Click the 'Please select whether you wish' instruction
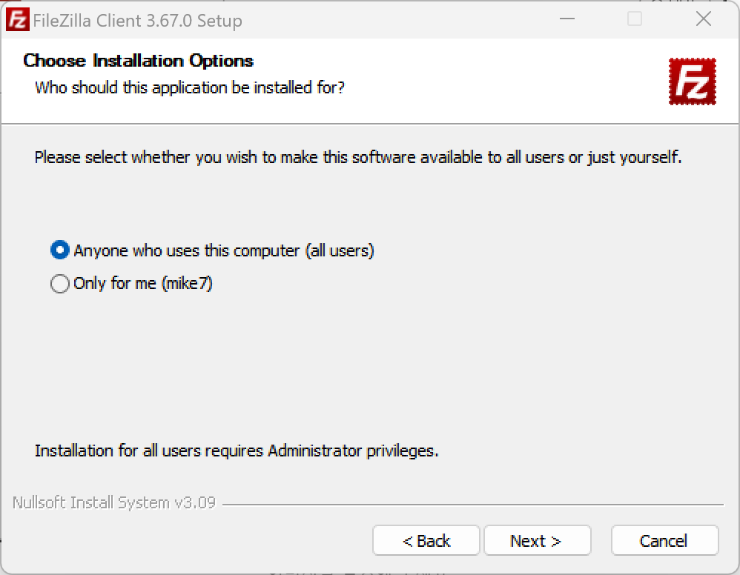 point(358,157)
